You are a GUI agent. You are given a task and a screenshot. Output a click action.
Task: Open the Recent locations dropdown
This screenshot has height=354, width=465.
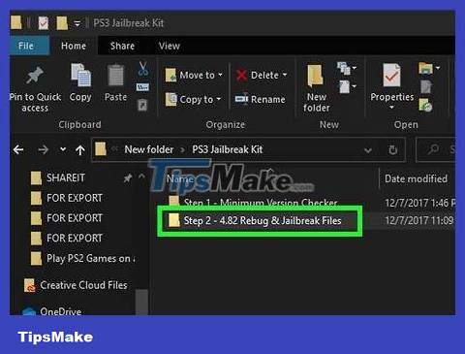63,149
